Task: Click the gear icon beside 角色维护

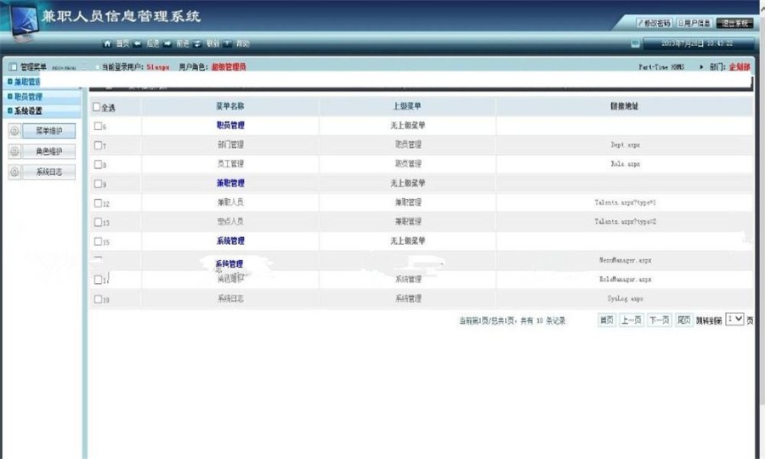Action: click(14, 151)
